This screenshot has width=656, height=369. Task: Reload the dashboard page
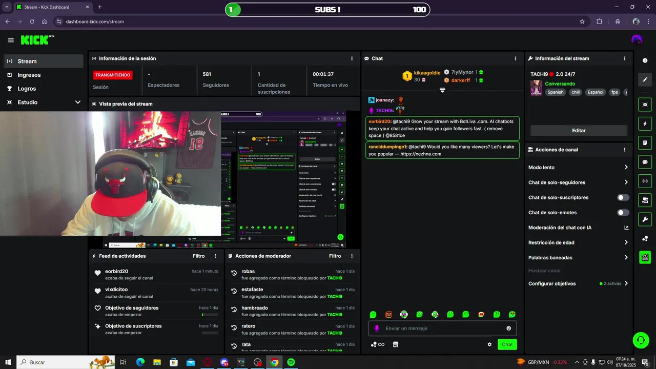[32, 22]
